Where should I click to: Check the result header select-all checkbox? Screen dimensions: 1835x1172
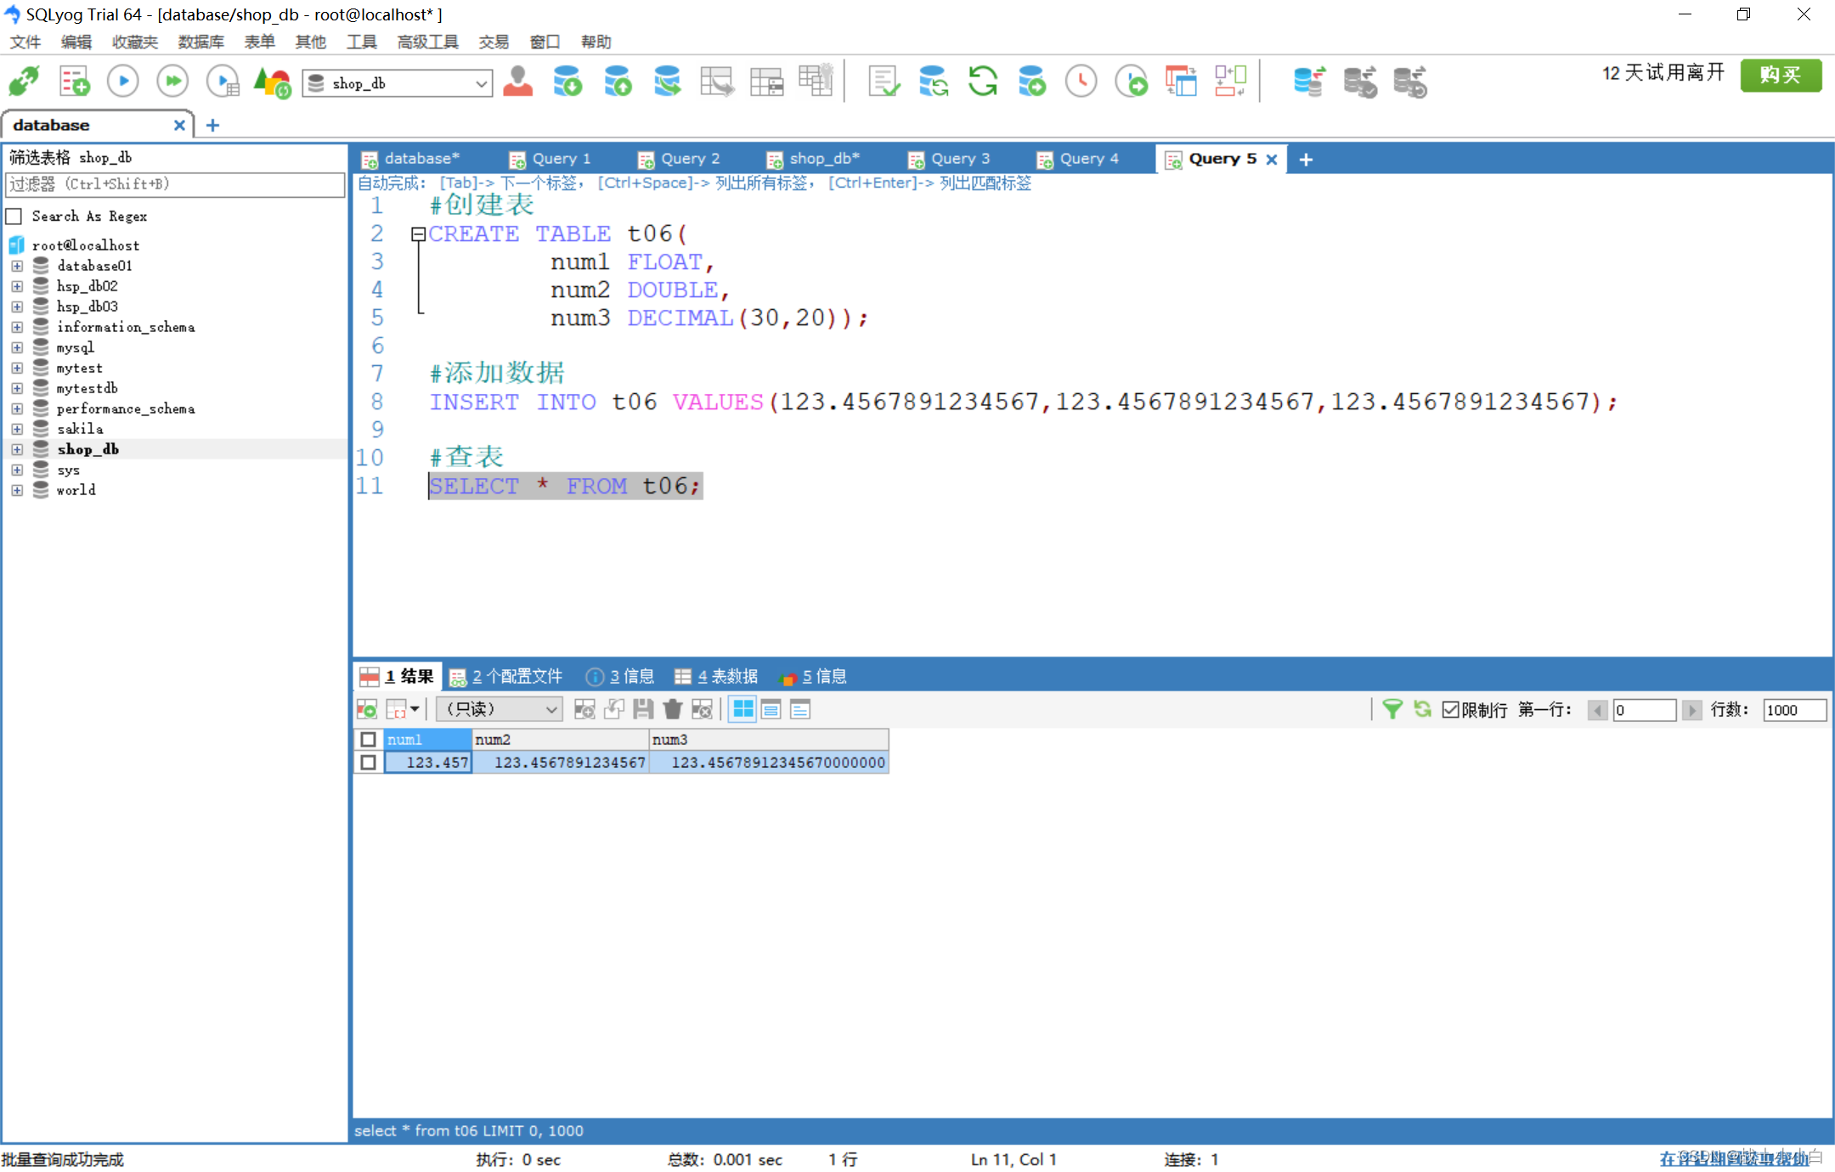click(x=368, y=740)
